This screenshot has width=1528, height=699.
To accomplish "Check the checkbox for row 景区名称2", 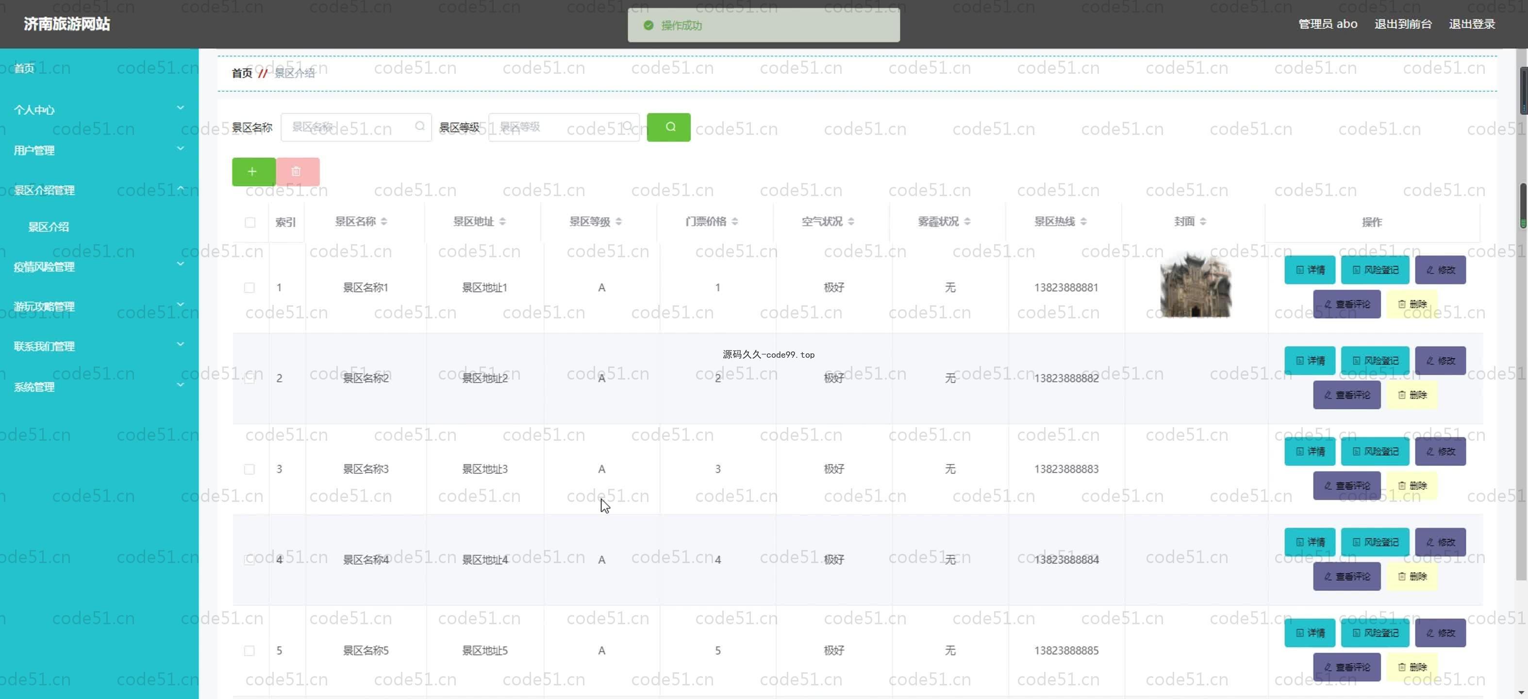I will coord(249,379).
